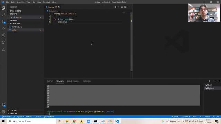Open the Run and Debug view
The width and height of the screenshot is (221, 124).
3,29
